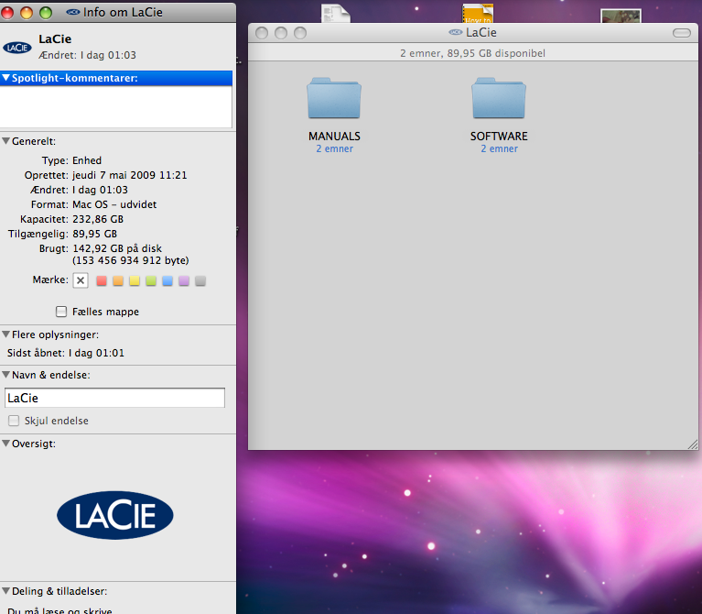Click the '2 emner' text under MANUALS
Viewport: 702px width, 614px height.
pyautogui.click(x=334, y=148)
